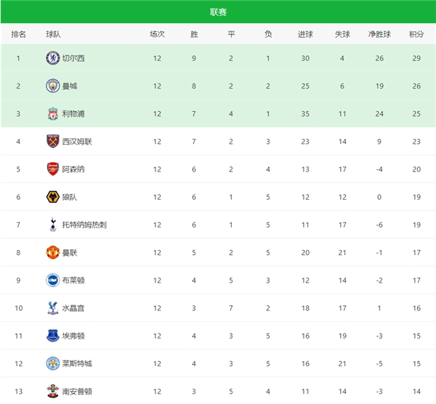Select the 联赛 tab header
The height and width of the screenshot is (404, 436).
[x=218, y=12]
